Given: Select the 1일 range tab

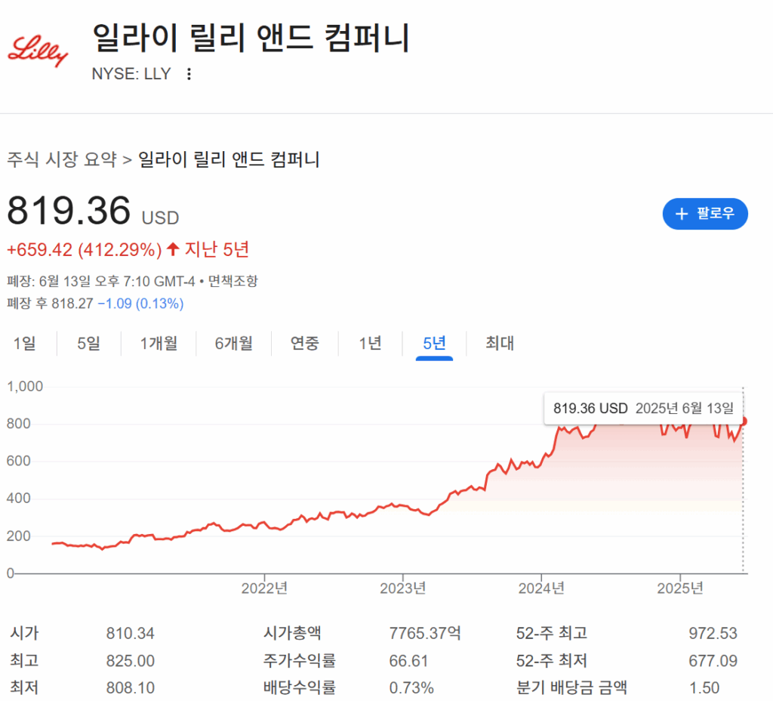Looking at the screenshot, I should pyautogui.click(x=25, y=343).
